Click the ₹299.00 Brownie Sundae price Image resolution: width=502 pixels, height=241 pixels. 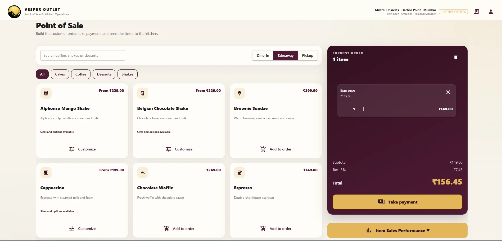tap(310, 91)
